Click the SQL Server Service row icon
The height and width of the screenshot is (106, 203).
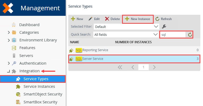tap(71, 59)
